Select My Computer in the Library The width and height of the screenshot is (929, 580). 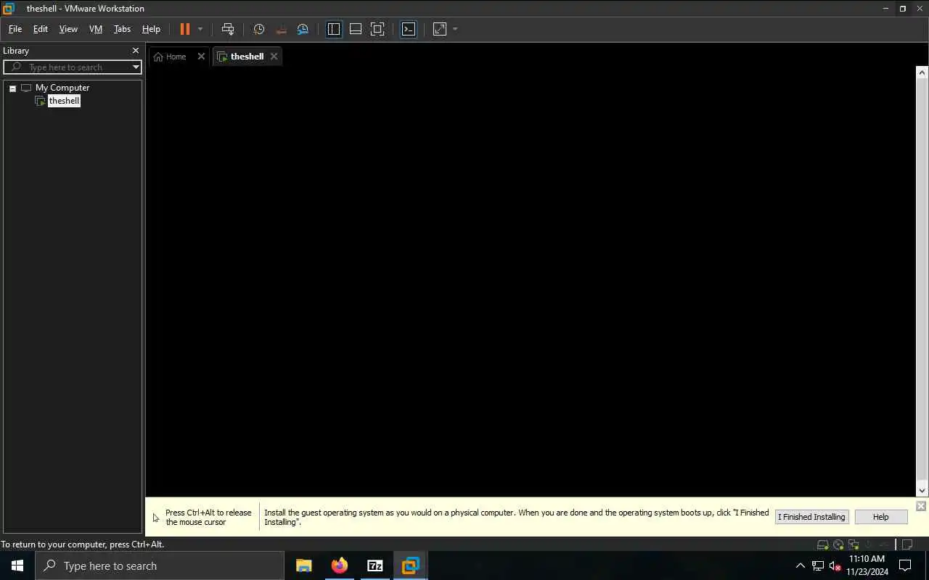click(62, 88)
